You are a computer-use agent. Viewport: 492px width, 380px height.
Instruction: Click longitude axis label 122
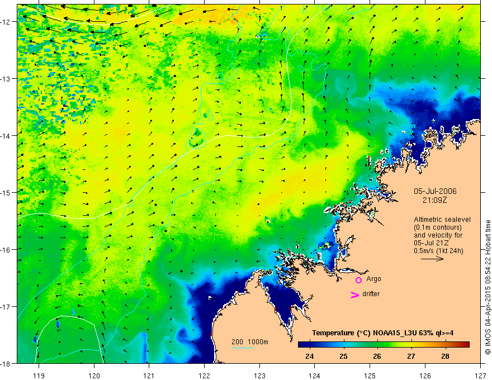(205, 376)
